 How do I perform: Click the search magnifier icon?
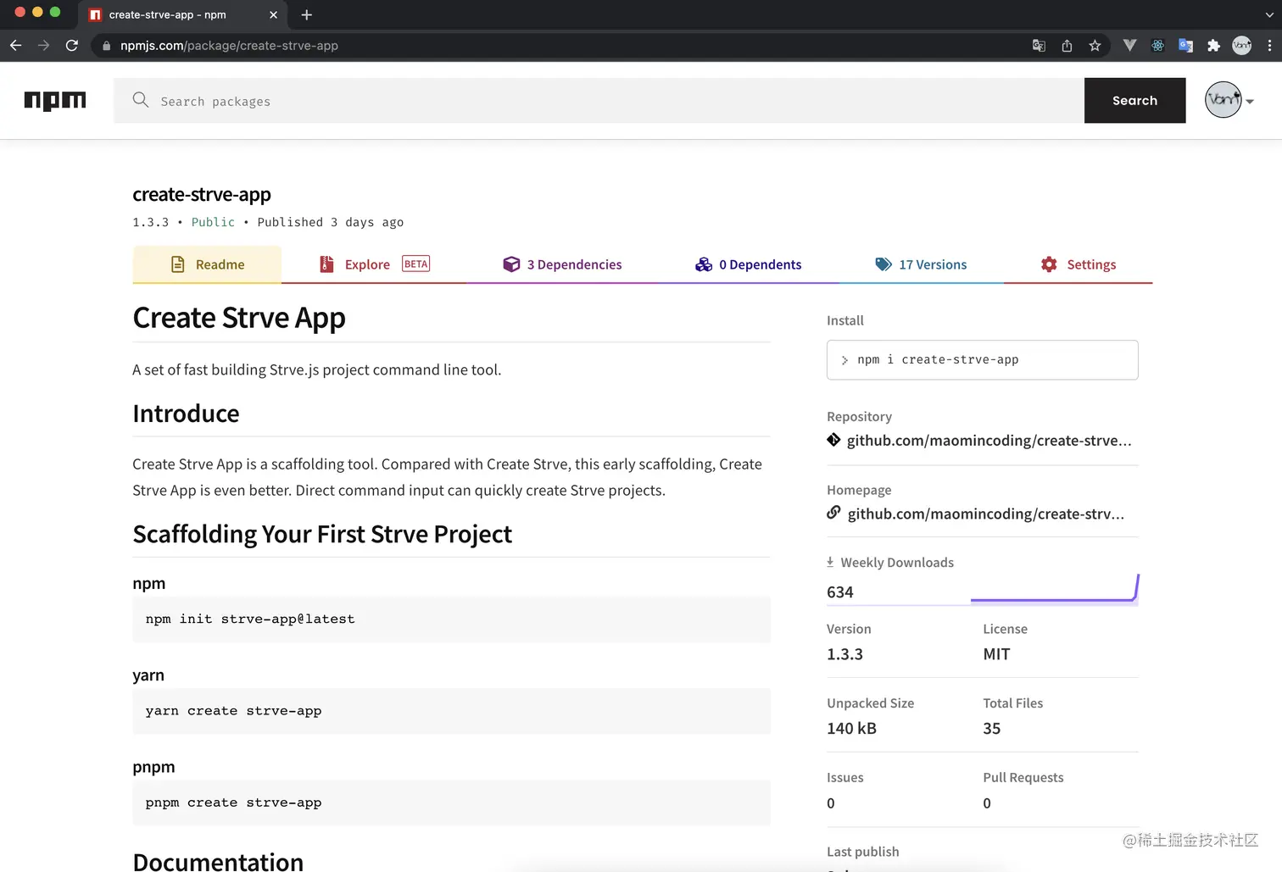[x=141, y=100]
